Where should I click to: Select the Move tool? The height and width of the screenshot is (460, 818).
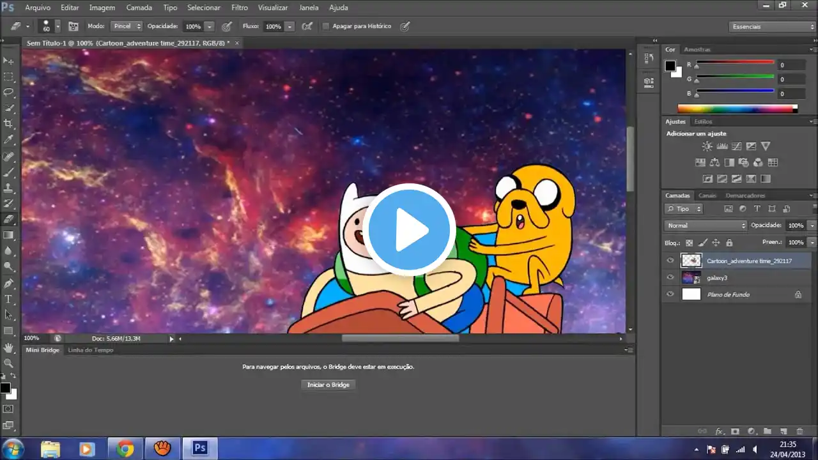(9, 61)
